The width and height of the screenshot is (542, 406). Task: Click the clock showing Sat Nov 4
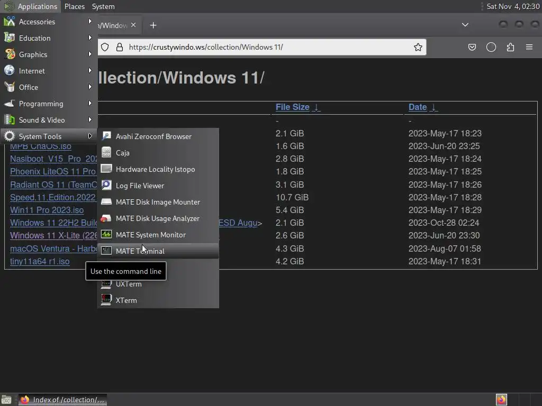512,6
